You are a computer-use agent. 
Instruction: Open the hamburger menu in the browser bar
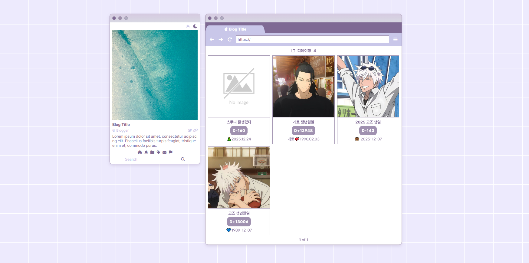pyautogui.click(x=395, y=40)
